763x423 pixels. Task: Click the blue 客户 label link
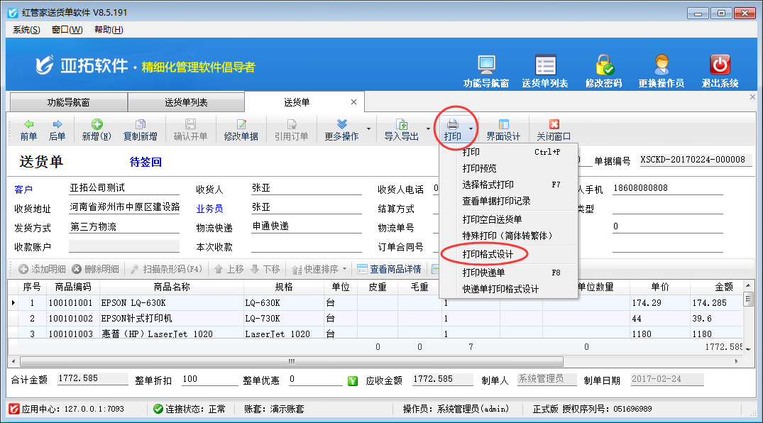pyautogui.click(x=23, y=189)
